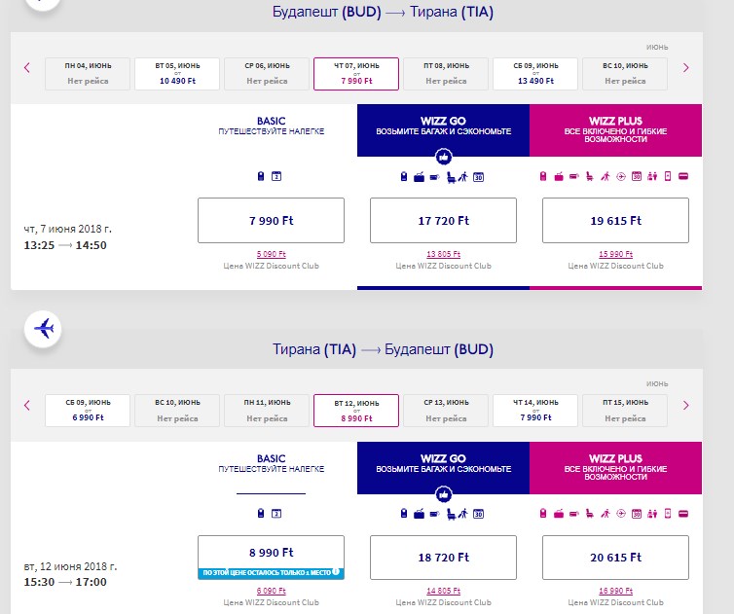Show earlier dates for Budapest–Tirana flight
Viewport: 734px width, 614px height.
pyautogui.click(x=27, y=68)
